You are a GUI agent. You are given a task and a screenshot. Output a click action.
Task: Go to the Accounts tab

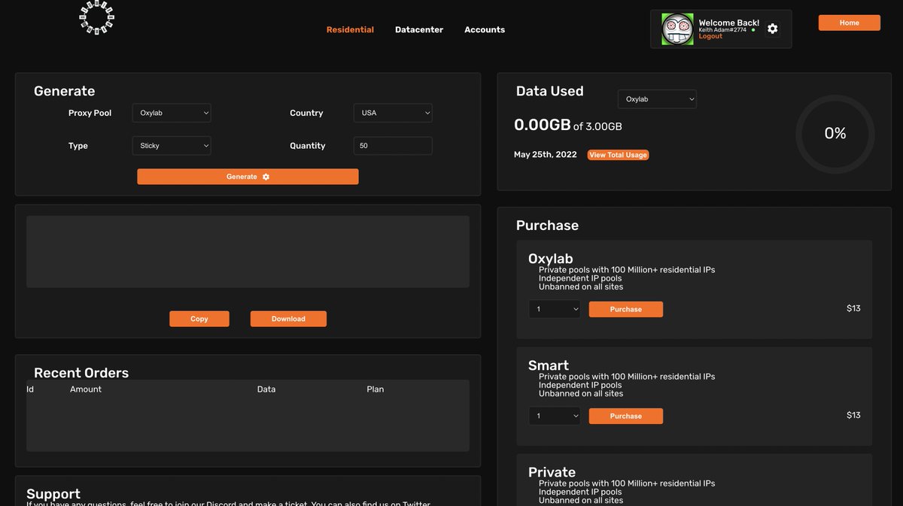[x=485, y=30]
